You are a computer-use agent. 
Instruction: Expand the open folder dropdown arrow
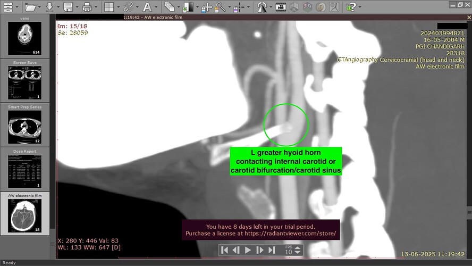(x=39, y=7)
